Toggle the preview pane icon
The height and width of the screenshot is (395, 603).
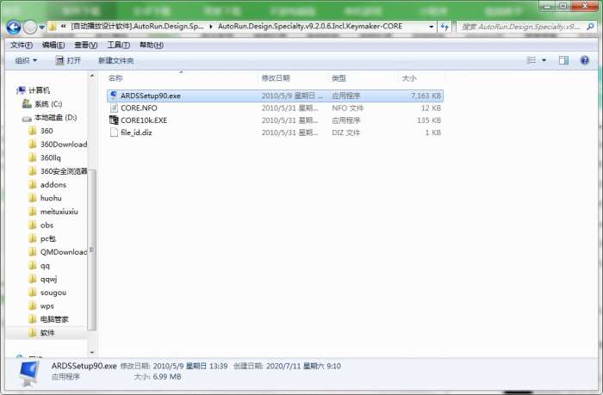(563, 60)
